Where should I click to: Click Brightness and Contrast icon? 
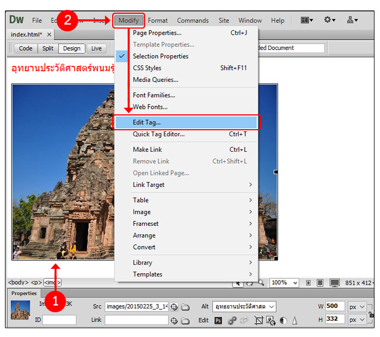pos(284,320)
